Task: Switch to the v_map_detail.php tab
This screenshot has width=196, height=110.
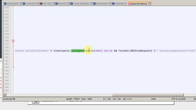Action: (x=81, y=4)
